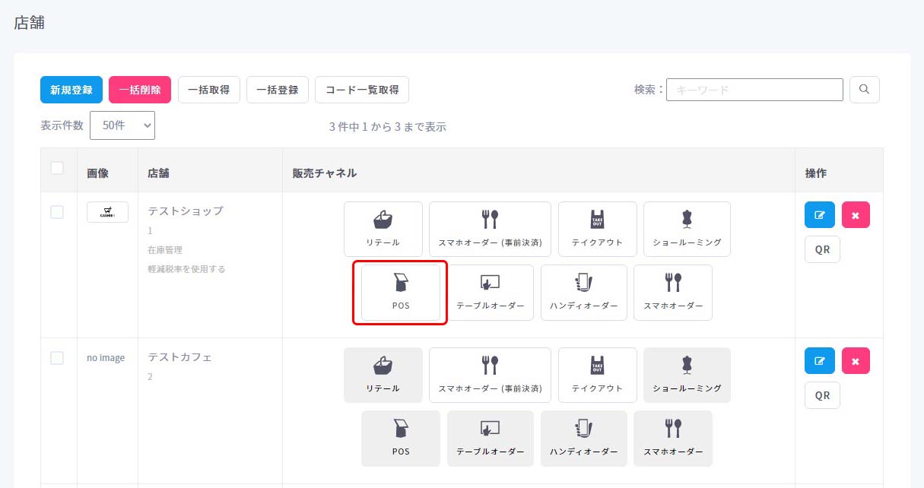Click no image placeholder for テストカフェ
Screen dimensions: 924x488
click(x=106, y=357)
